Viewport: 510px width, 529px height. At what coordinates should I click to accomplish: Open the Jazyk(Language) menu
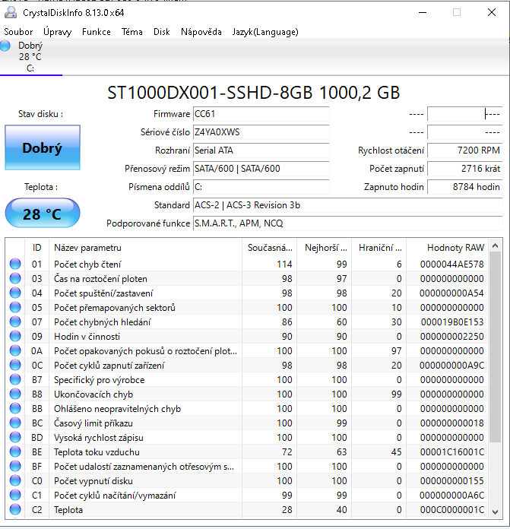pos(265,32)
